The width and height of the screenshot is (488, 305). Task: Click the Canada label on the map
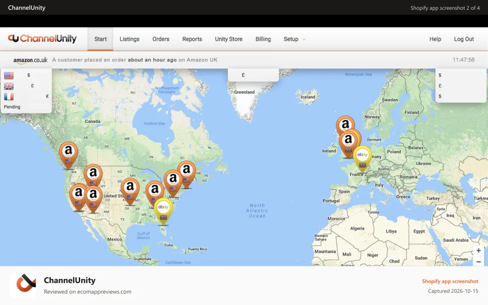pos(92,121)
